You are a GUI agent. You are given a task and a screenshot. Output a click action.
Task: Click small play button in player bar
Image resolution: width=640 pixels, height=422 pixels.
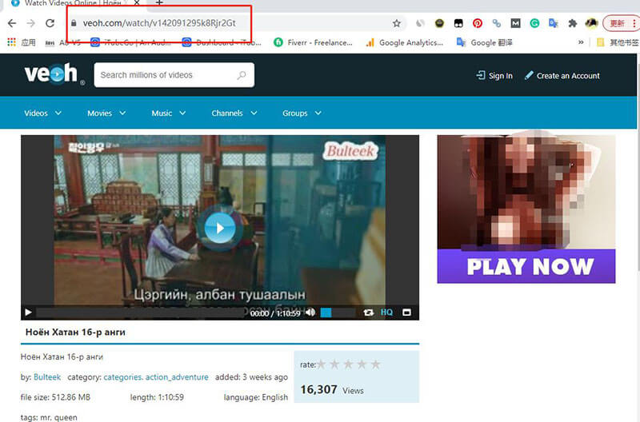pos(28,313)
